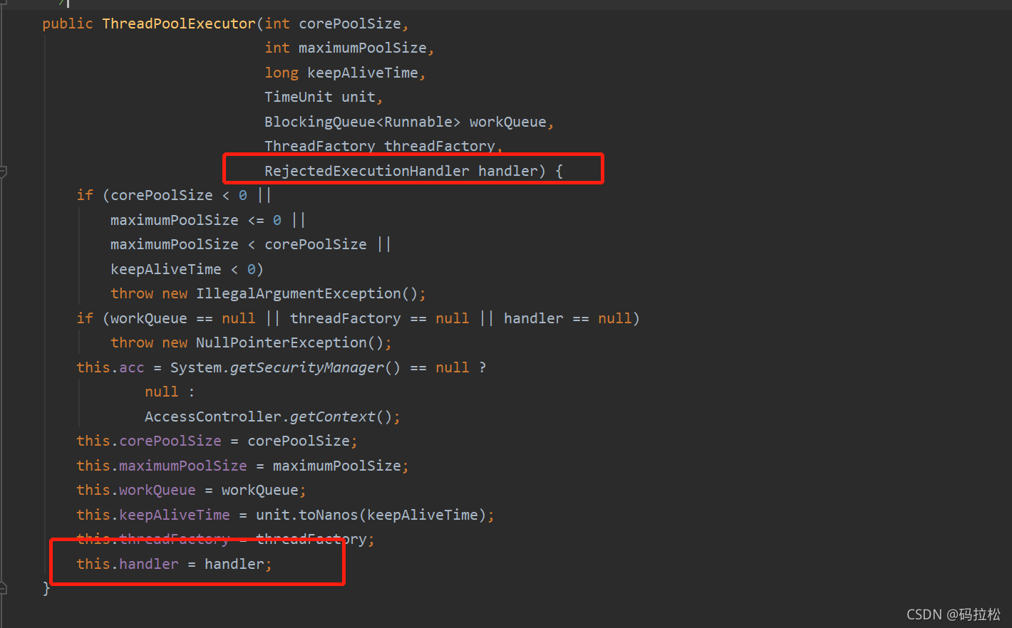Select the 'TimeUnit' type name
1012x628 pixels.
[299, 97]
